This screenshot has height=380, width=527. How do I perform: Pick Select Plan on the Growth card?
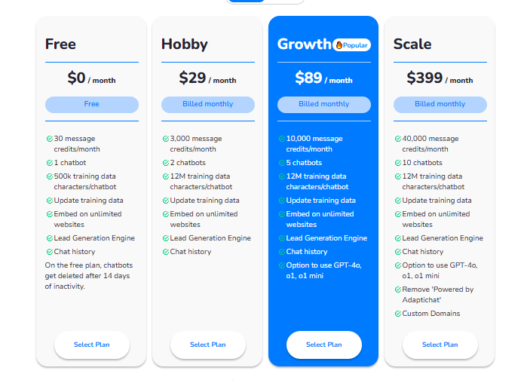click(324, 345)
